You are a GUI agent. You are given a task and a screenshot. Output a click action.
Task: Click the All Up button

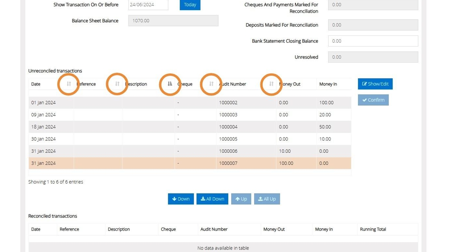pyautogui.click(x=267, y=199)
